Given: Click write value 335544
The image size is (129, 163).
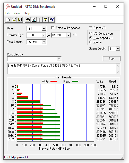Looking at the screenshot, I should [x=101, y=120].
